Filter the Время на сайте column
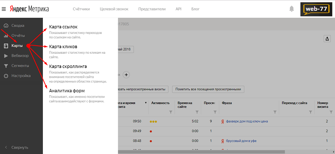Image resolution: width=335 pixels, height=154 pixels. [x=197, y=112]
